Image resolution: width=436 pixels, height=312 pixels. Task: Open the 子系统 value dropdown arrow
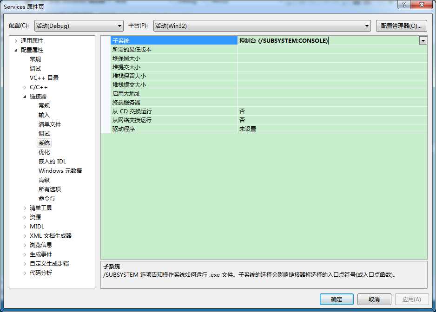(x=423, y=41)
